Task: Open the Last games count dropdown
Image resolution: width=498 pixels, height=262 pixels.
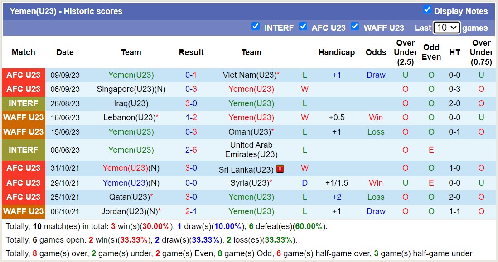Action: [x=445, y=28]
